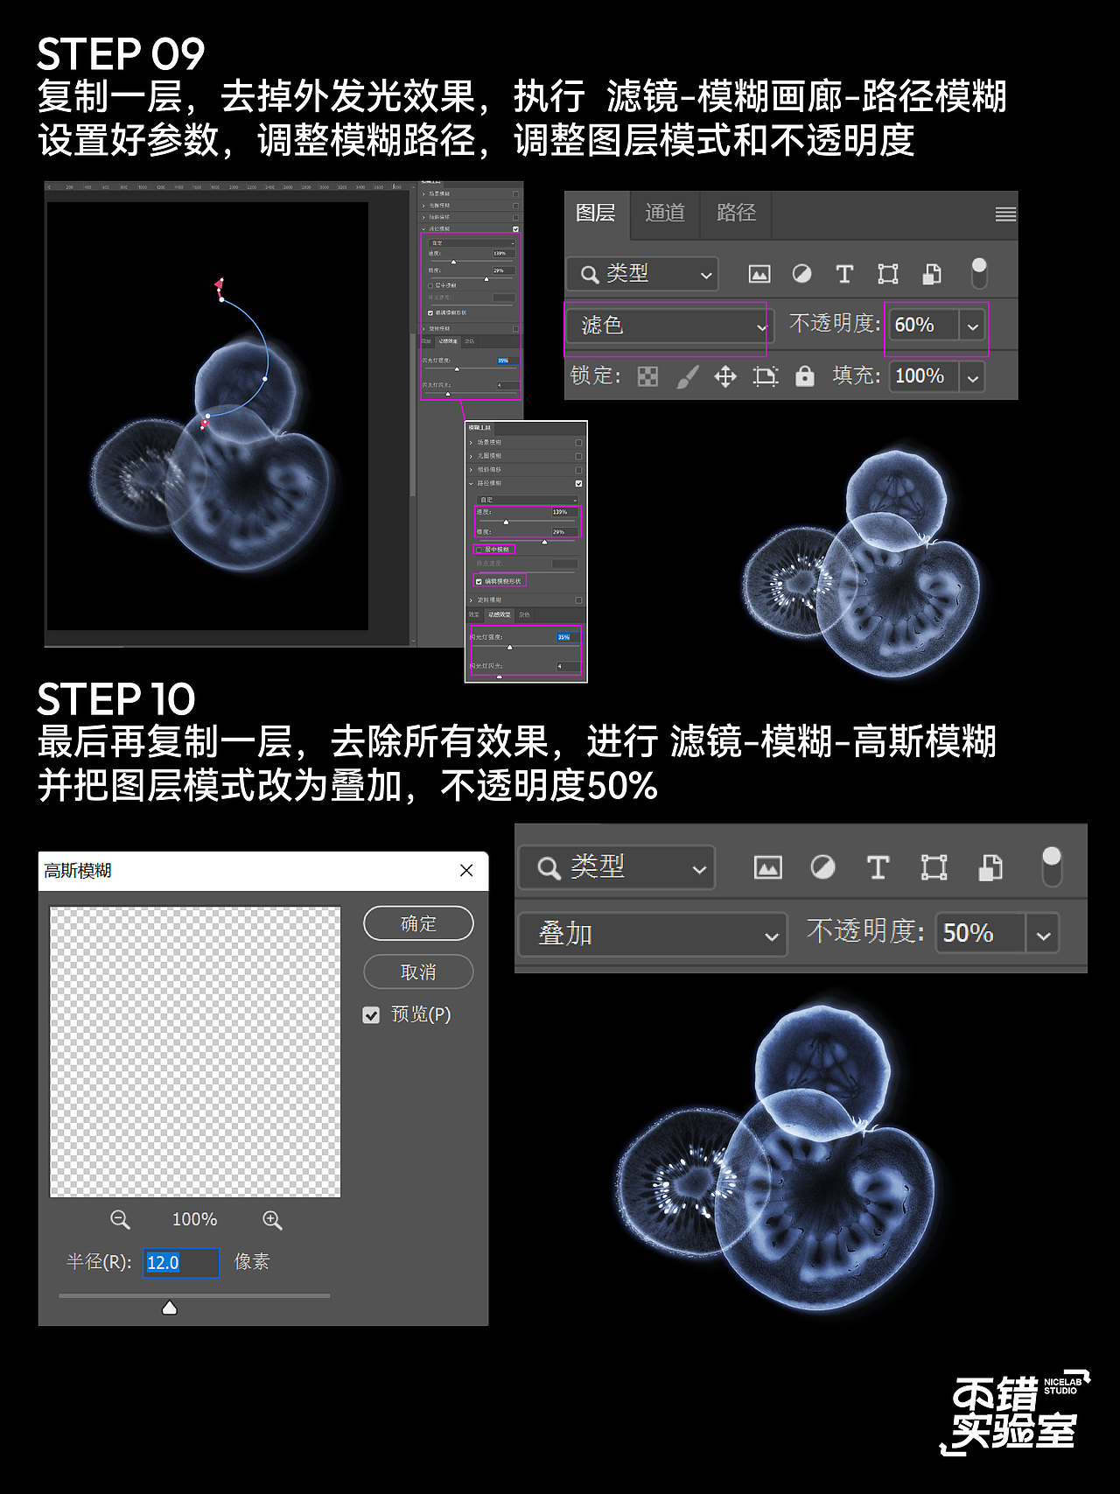The height and width of the screenshot is (1494, 1120).
Task: Close the 高斯模糊 dialog
Action: [x=466, y=870]
